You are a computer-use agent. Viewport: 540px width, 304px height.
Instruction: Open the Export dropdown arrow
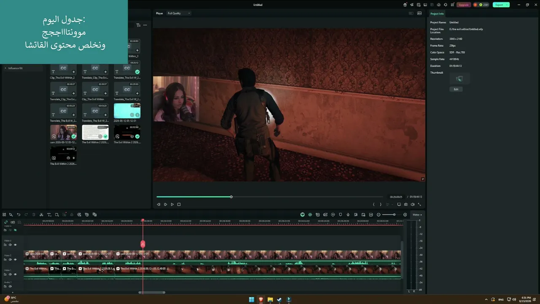coord(507,5)
